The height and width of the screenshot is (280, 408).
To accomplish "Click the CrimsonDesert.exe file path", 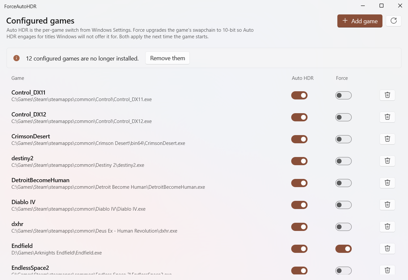I will (x=98, y=143).
